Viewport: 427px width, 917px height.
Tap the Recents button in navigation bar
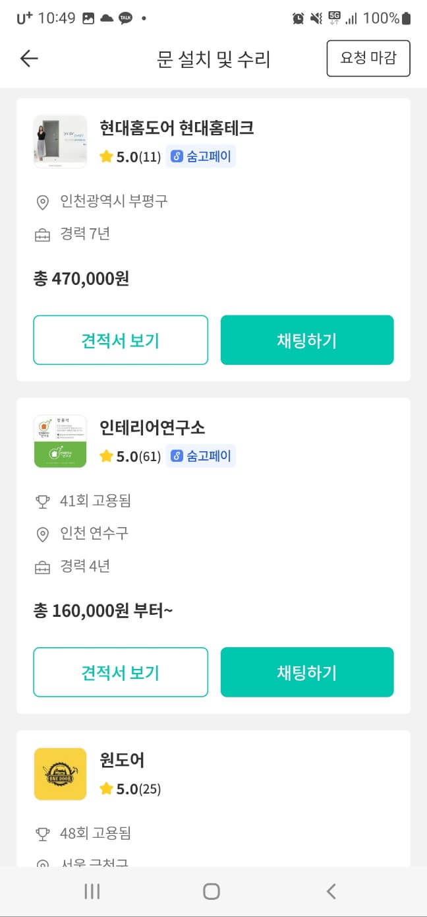[92, 891]
